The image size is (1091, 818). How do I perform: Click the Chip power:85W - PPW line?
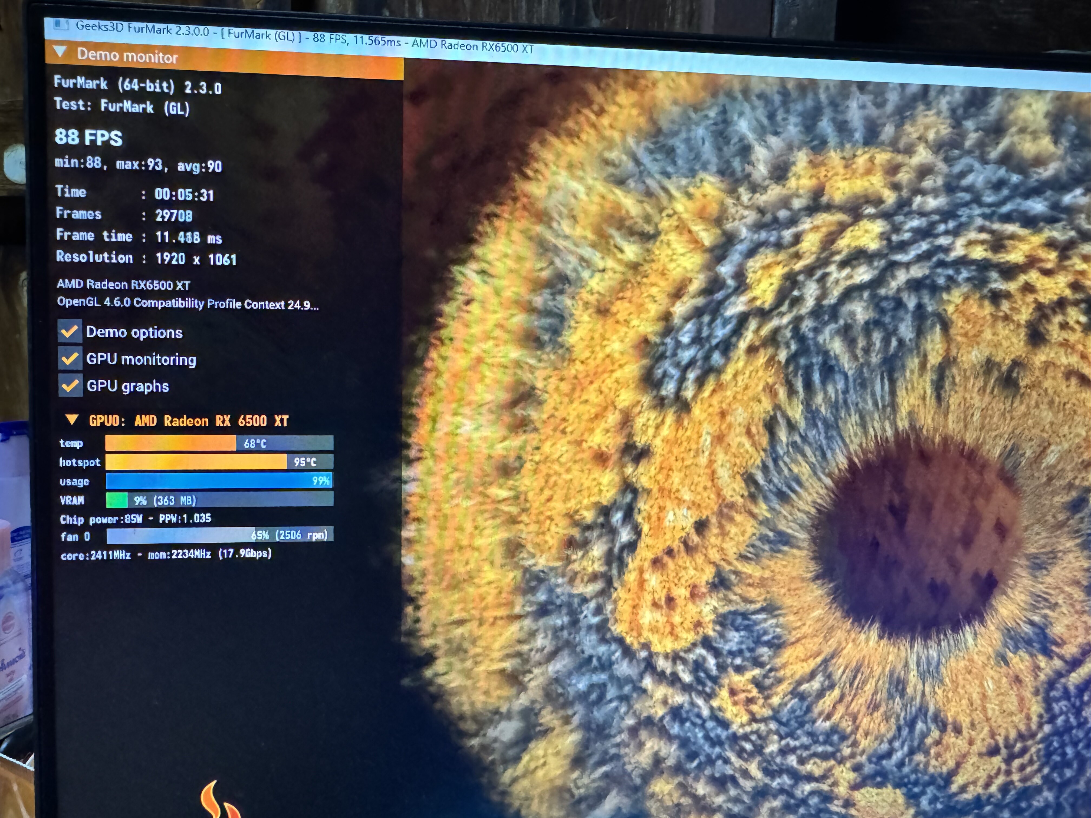tap(135, 519)
